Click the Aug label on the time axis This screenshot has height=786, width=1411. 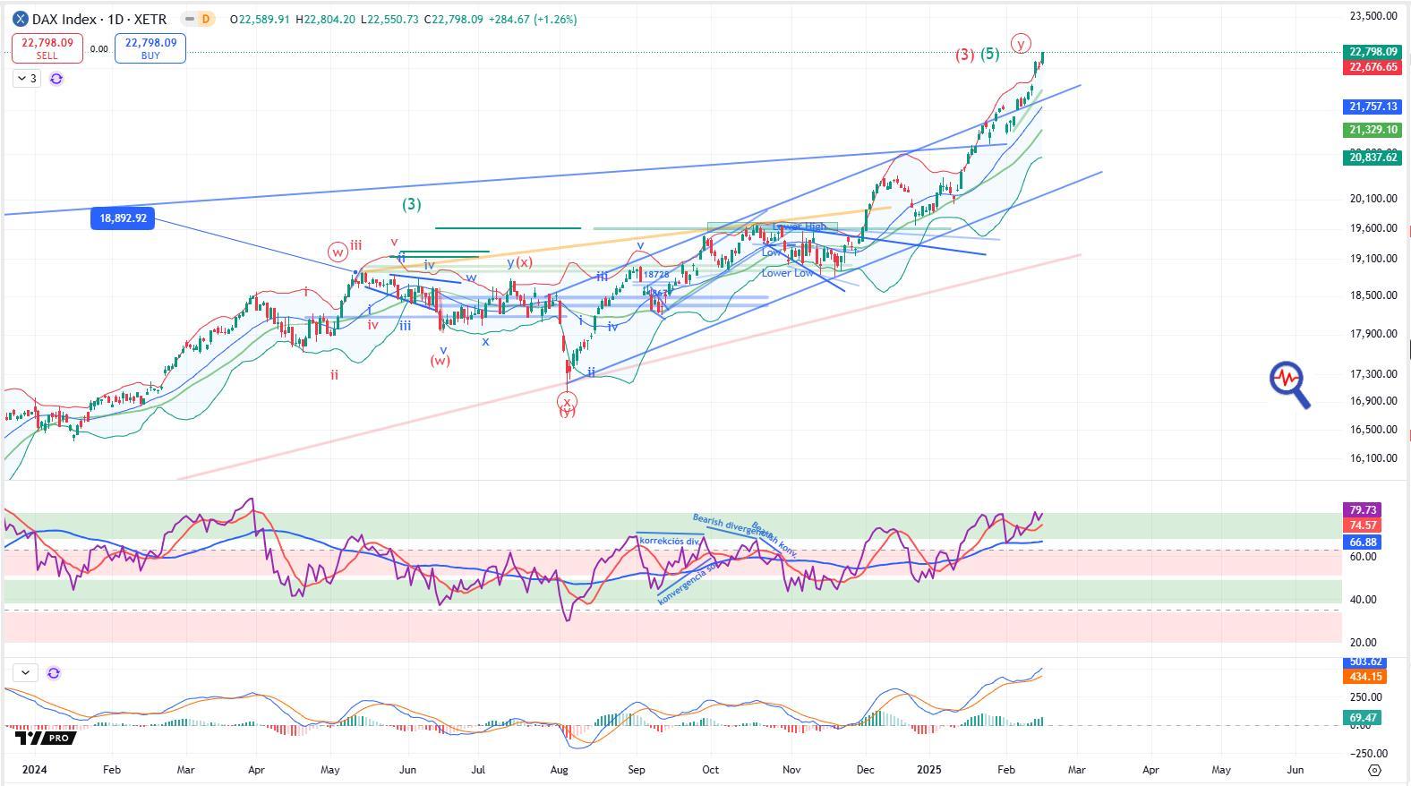pos(560,770)
